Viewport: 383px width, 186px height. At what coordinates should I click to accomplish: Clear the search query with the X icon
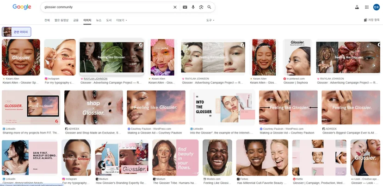click(175, 7)
